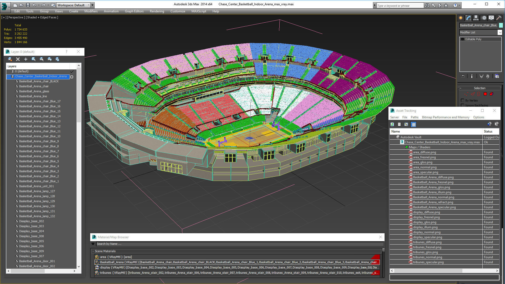Click Table View icon in Asset Tracking toolbar
This screenshot has width=505, height=284.
414,124
